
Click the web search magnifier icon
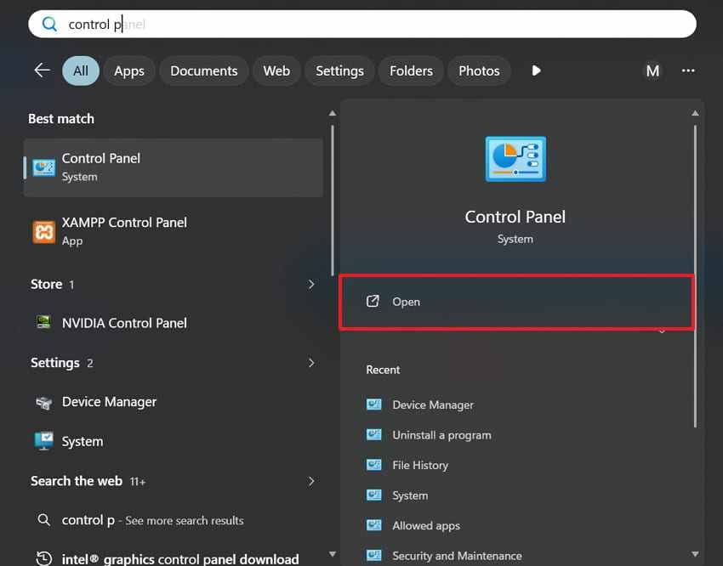tap(43, 520)
